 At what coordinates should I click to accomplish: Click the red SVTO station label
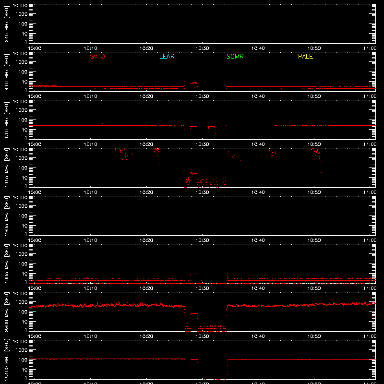pyautogui.click(x=97, y=56)
